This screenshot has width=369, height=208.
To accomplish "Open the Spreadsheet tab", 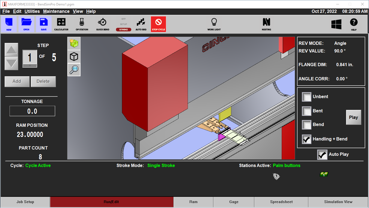I will point(281,202).
